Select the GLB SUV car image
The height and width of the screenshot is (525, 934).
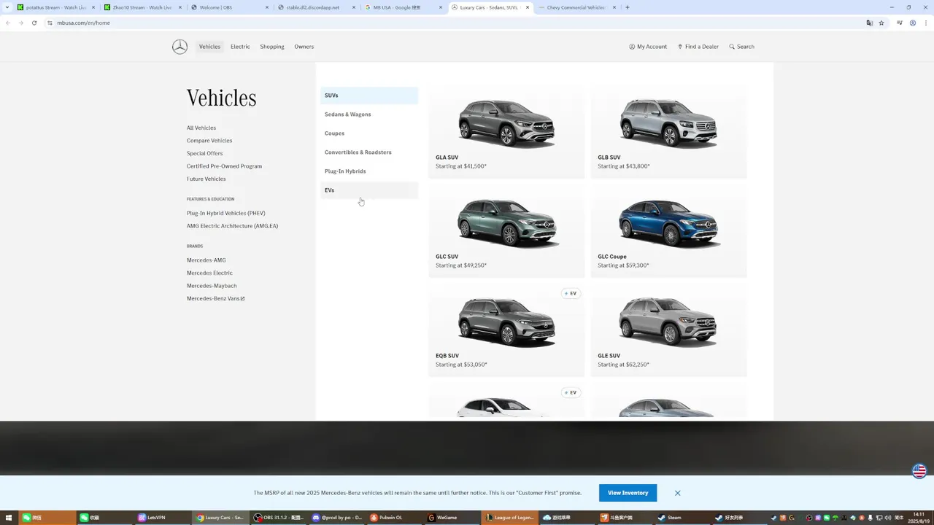tap(668, 123)
